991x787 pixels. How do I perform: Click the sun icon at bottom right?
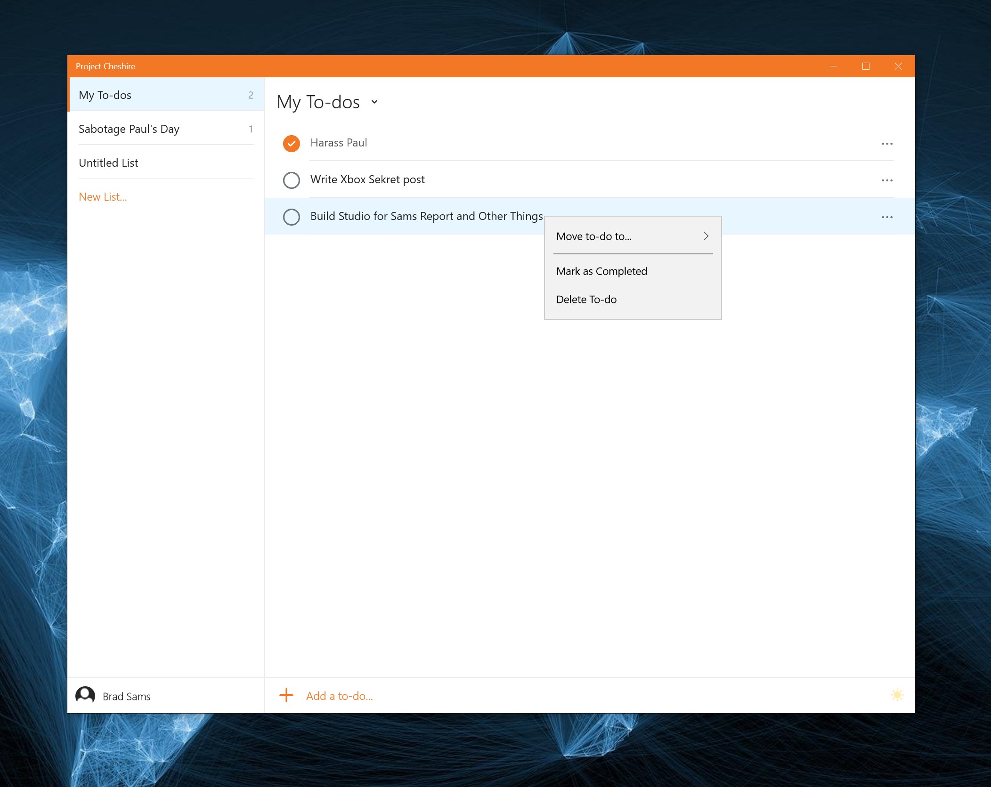pos(897,695)
